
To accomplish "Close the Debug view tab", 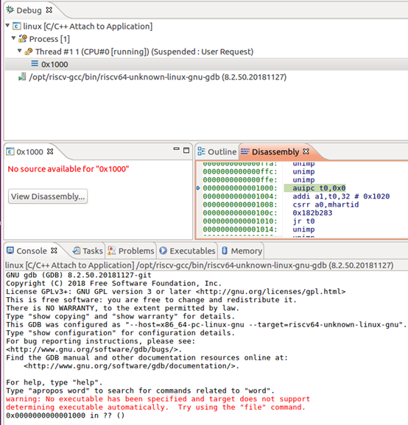I will [x=49, y=10].
